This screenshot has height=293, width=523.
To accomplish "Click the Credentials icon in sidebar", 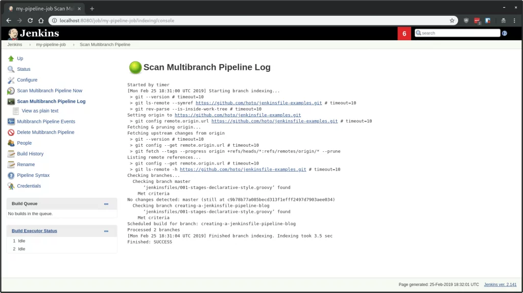I will pyautogui.click(x=11, y=186).
